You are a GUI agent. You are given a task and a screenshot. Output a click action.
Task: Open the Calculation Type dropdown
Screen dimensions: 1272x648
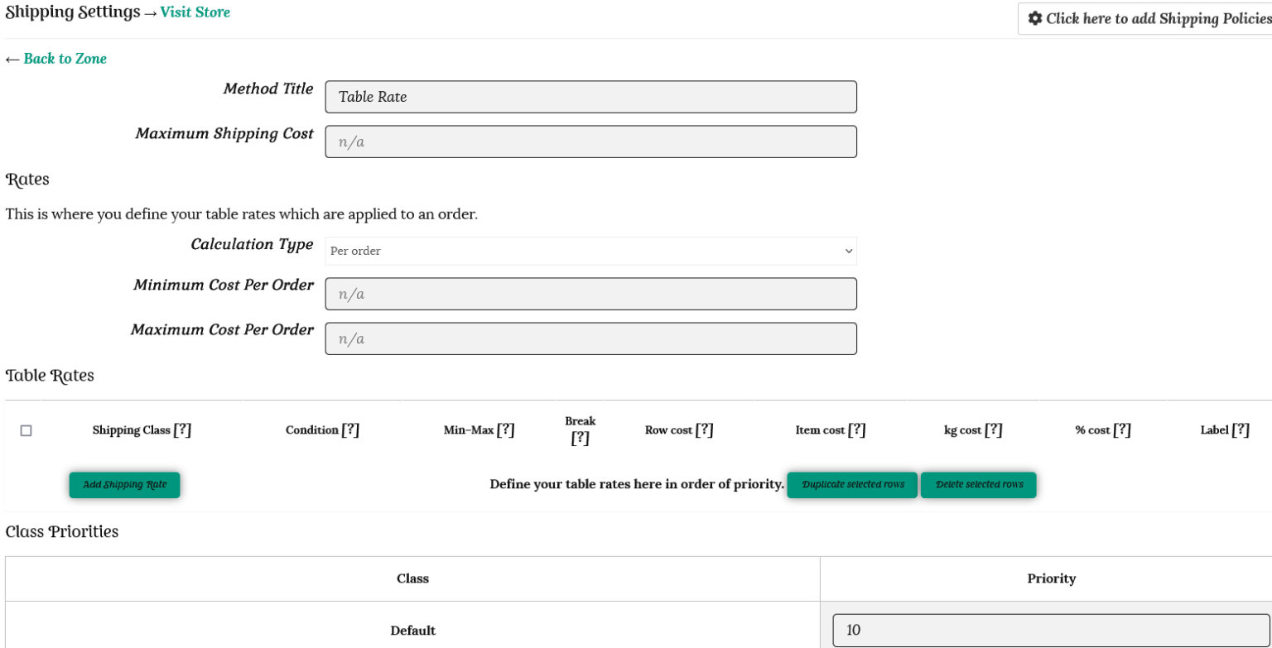coord(590,251)
